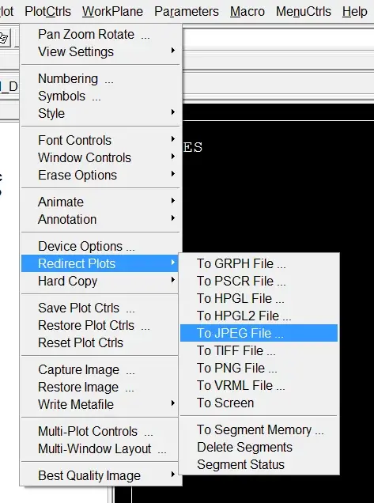This screenshot has width=374, height=503.
Task: Choose To PNG File entry
Action: [x=259, y=368]
